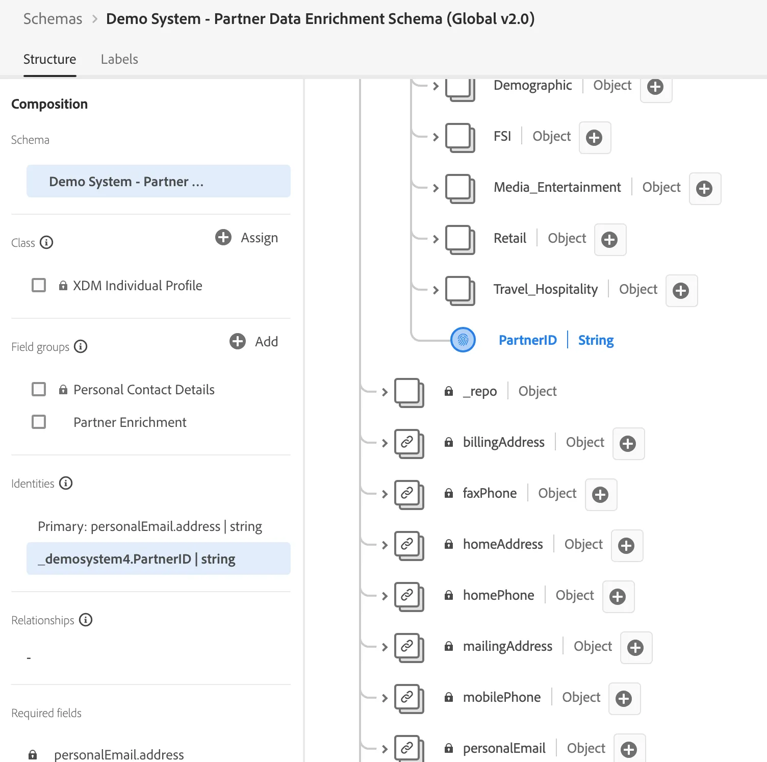Open the Field groups info icon
Viewport: 767px width, 762px height.
81,346
